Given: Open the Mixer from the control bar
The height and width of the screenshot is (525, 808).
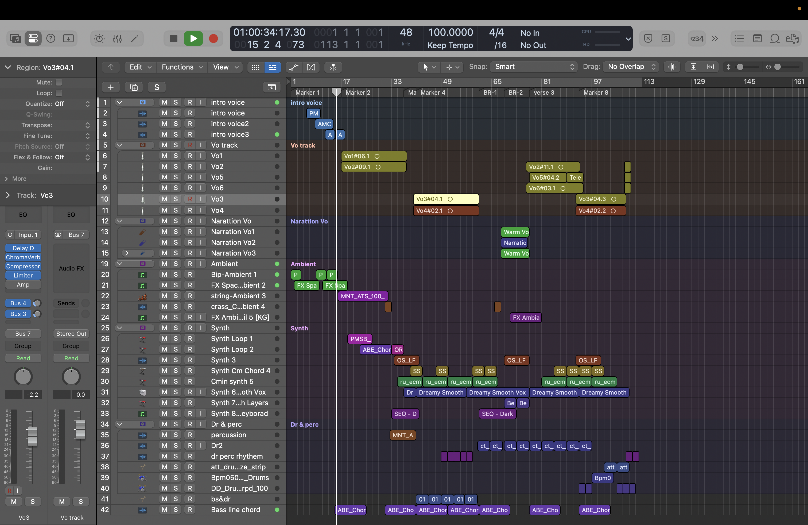Looking at the screenshot, I should (x=117, y=38).
